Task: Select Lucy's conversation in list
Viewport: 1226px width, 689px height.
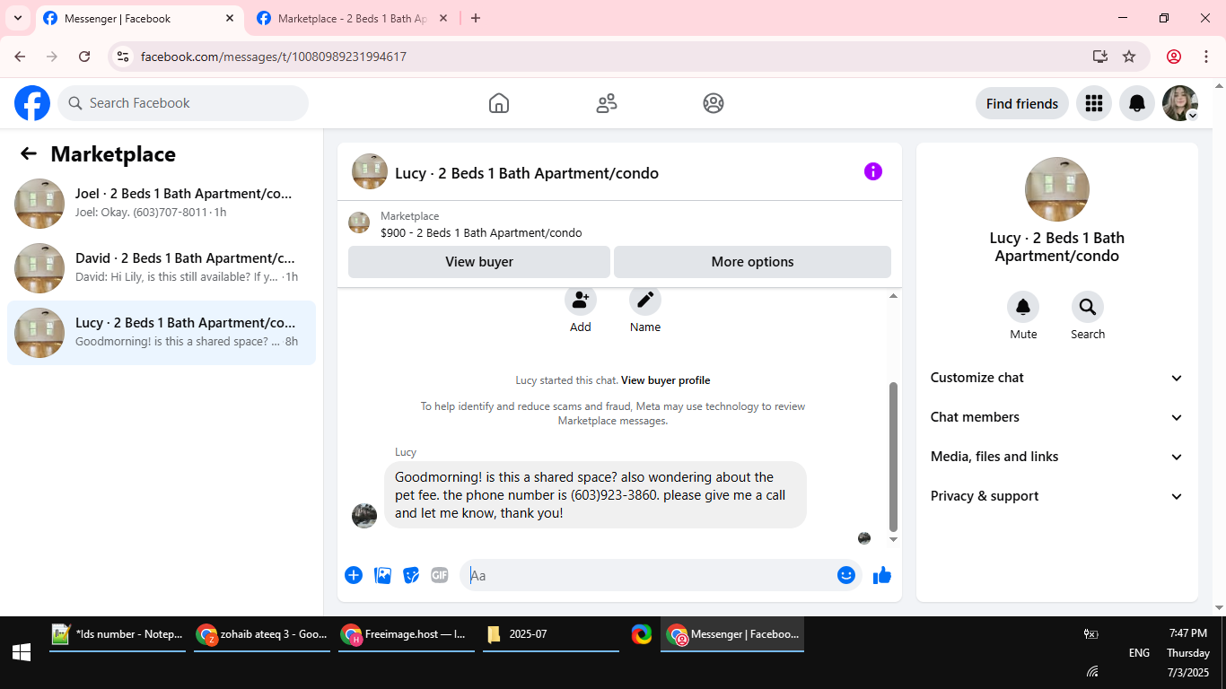Action: pos(162,333)
